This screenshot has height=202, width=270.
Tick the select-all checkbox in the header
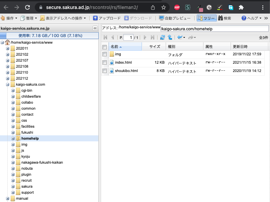[105, 47]
